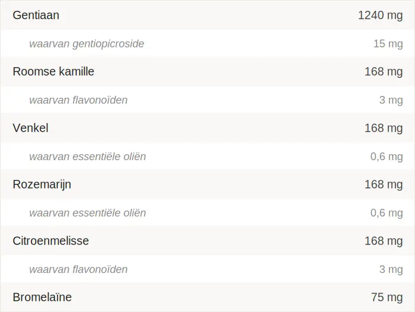Click waarvan essentiële oliën under Rozemarijn
The image size is (415, 312).
click(x=87, y=213)
